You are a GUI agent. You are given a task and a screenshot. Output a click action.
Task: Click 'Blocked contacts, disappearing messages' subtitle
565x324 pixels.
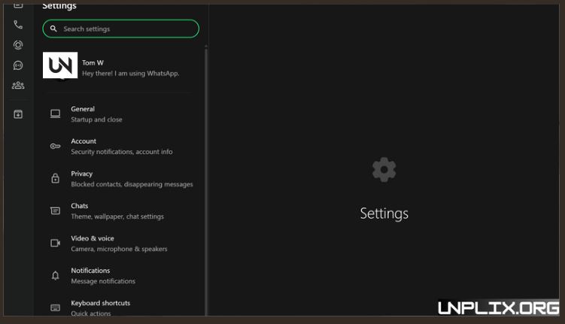(x=132, y=184)
